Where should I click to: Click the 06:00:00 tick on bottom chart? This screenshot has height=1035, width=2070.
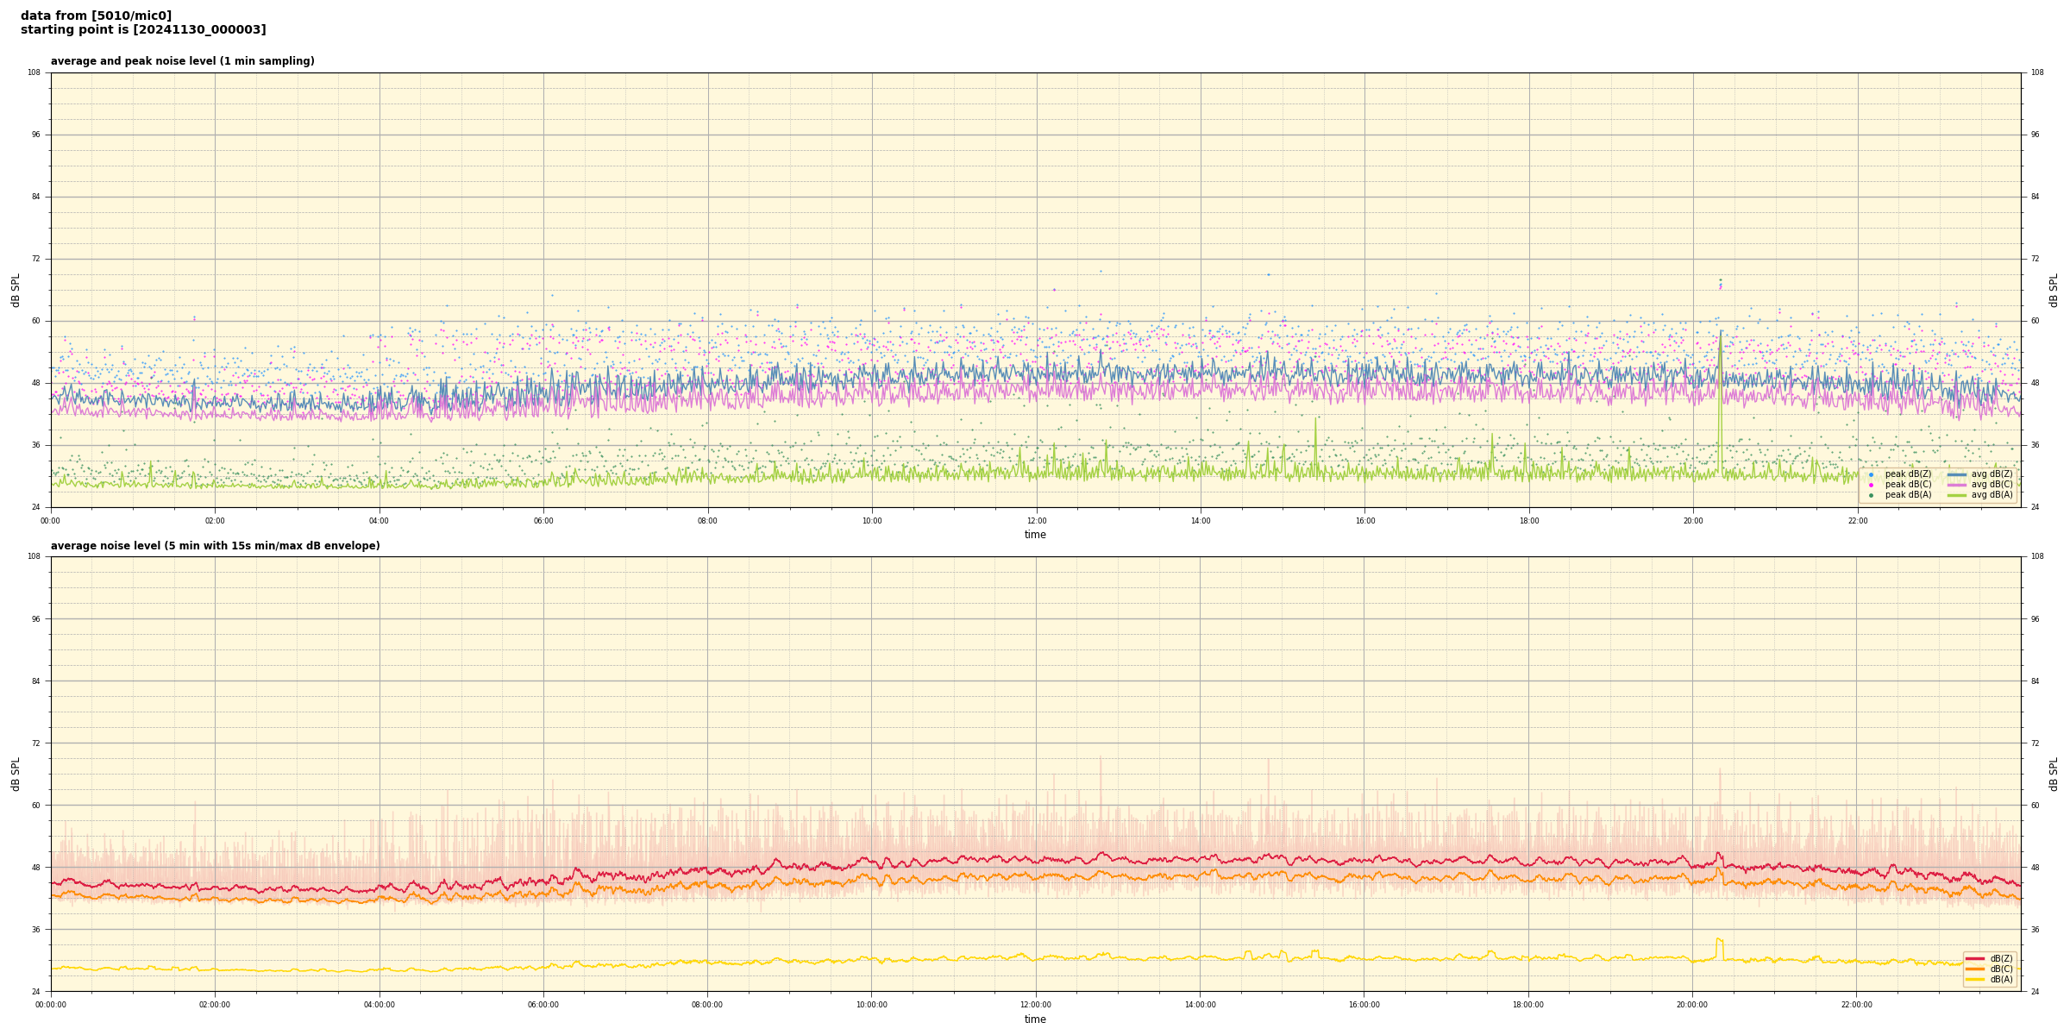543,1005
